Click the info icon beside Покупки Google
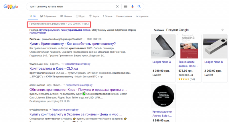Viewport: 229px width, 122px height. 222,30
